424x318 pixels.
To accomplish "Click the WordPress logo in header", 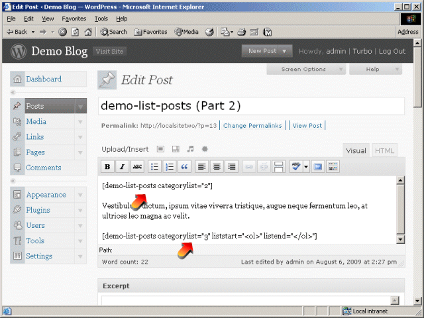I will [x=19, y=51].
